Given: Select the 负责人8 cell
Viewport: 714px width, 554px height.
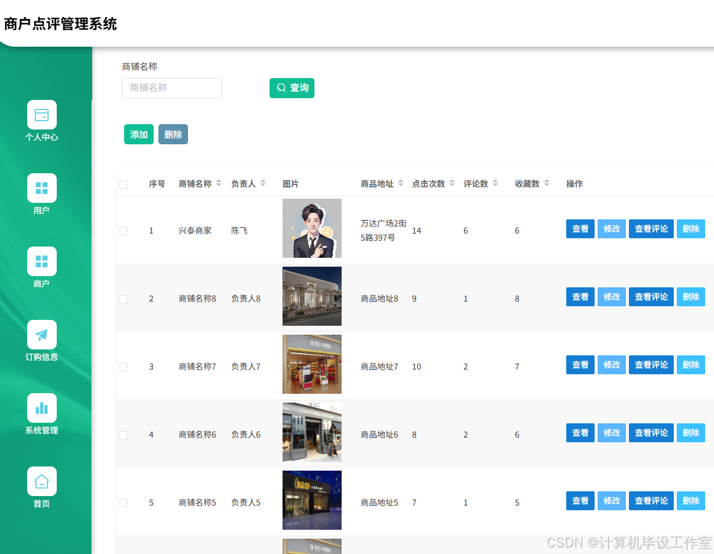Looking at the screenshot, I should pyautogui.click(x=246, y=299).
